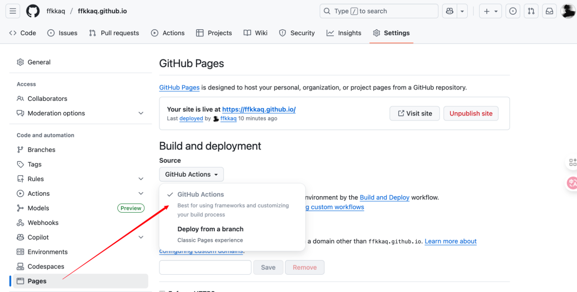The image size is (577, 292).
Task: Open Copilot chat icon in header
Action: [449, 11]
